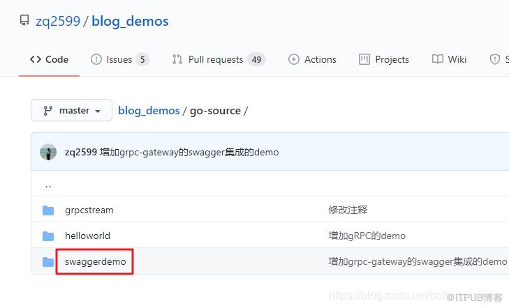The image size is (509, 308).
Task: Click the zq2599 commit author avatar
Action: pyautogui.click(x=48, y=152)
